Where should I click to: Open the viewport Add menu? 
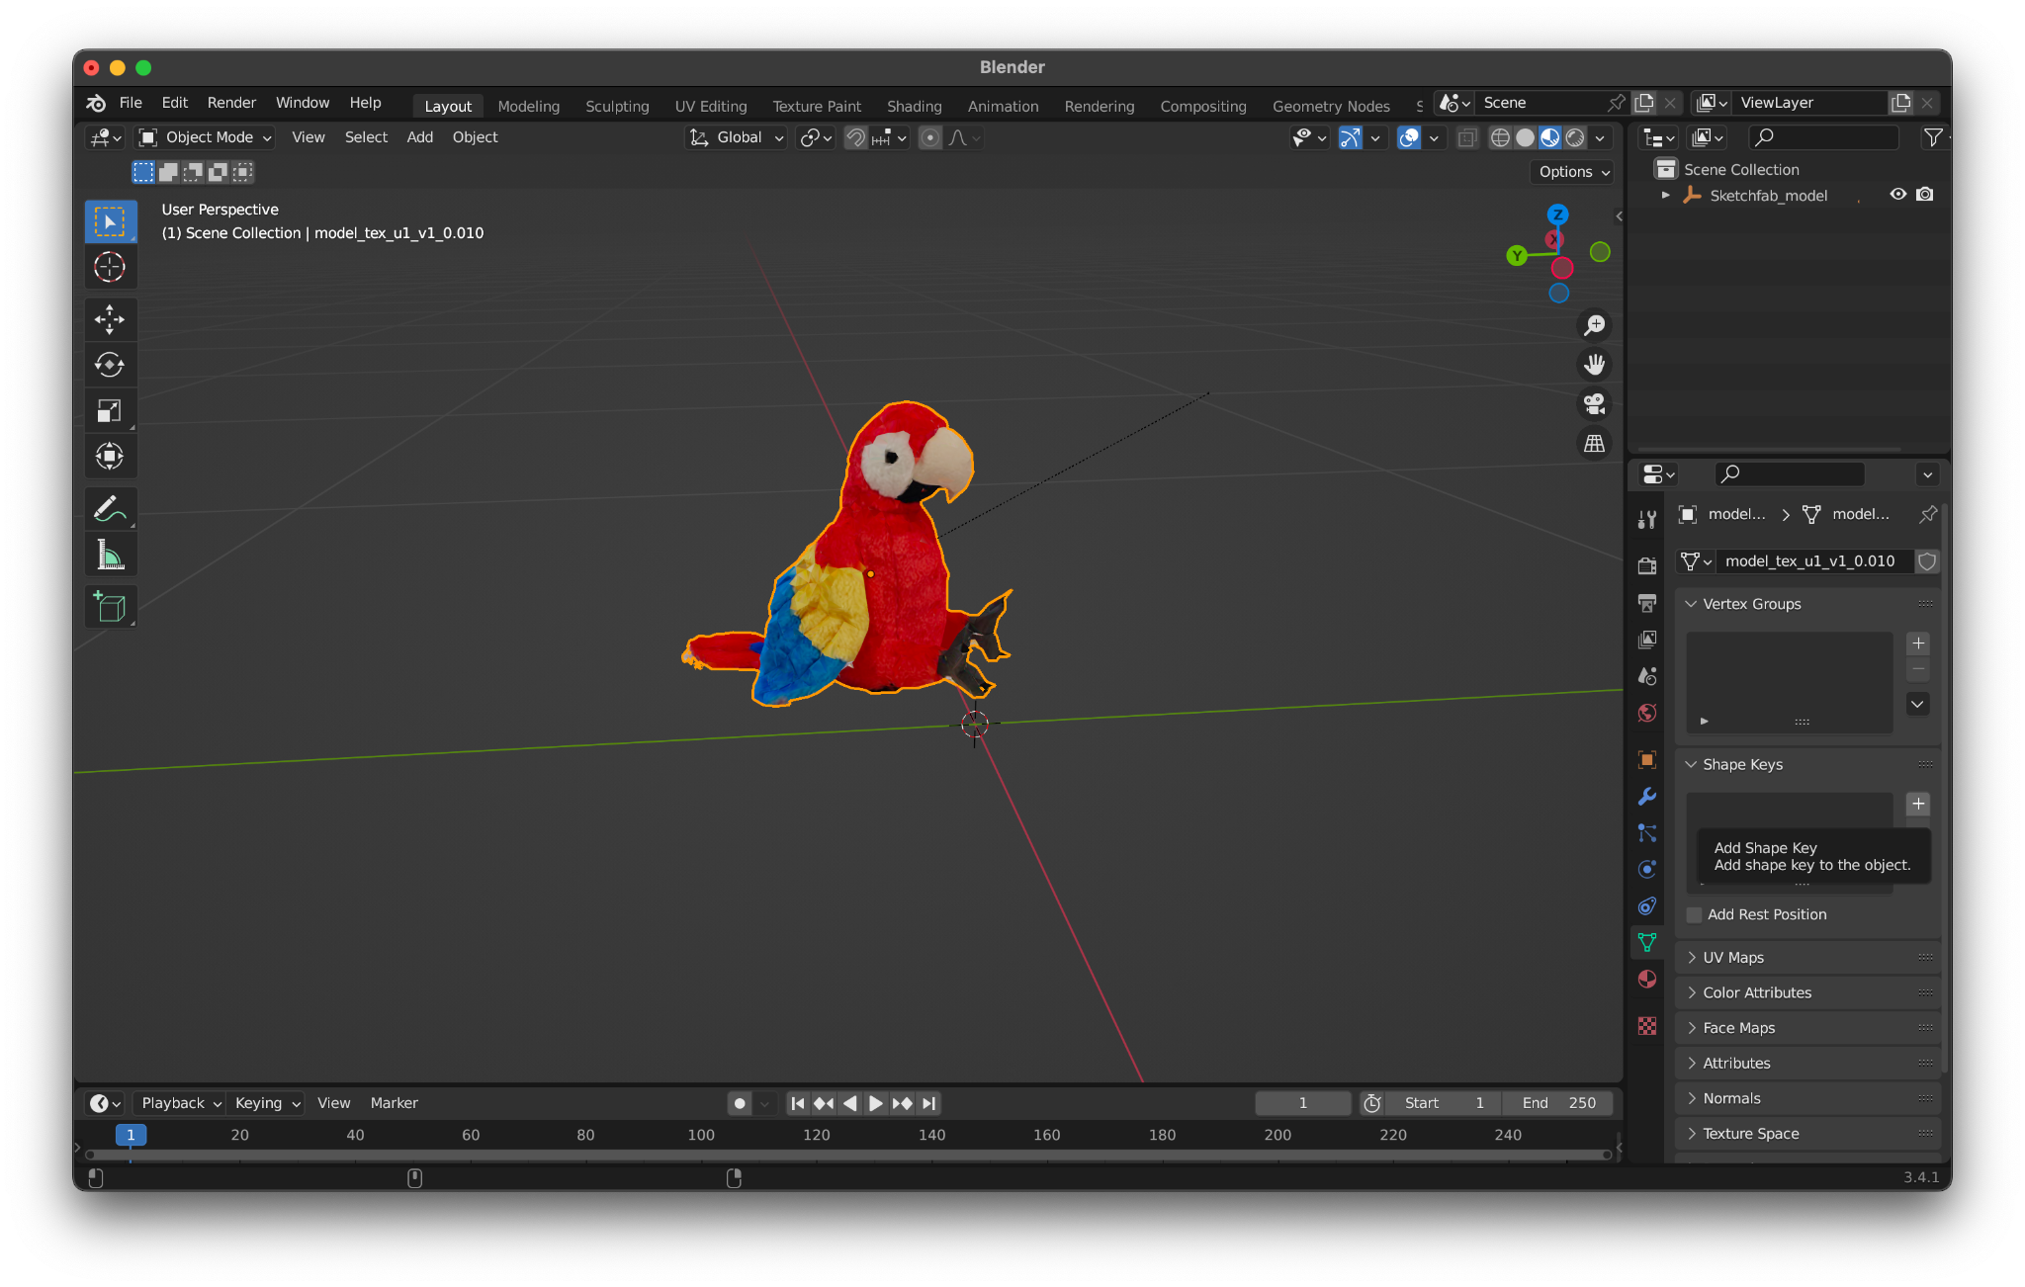[x=419, y=137]
